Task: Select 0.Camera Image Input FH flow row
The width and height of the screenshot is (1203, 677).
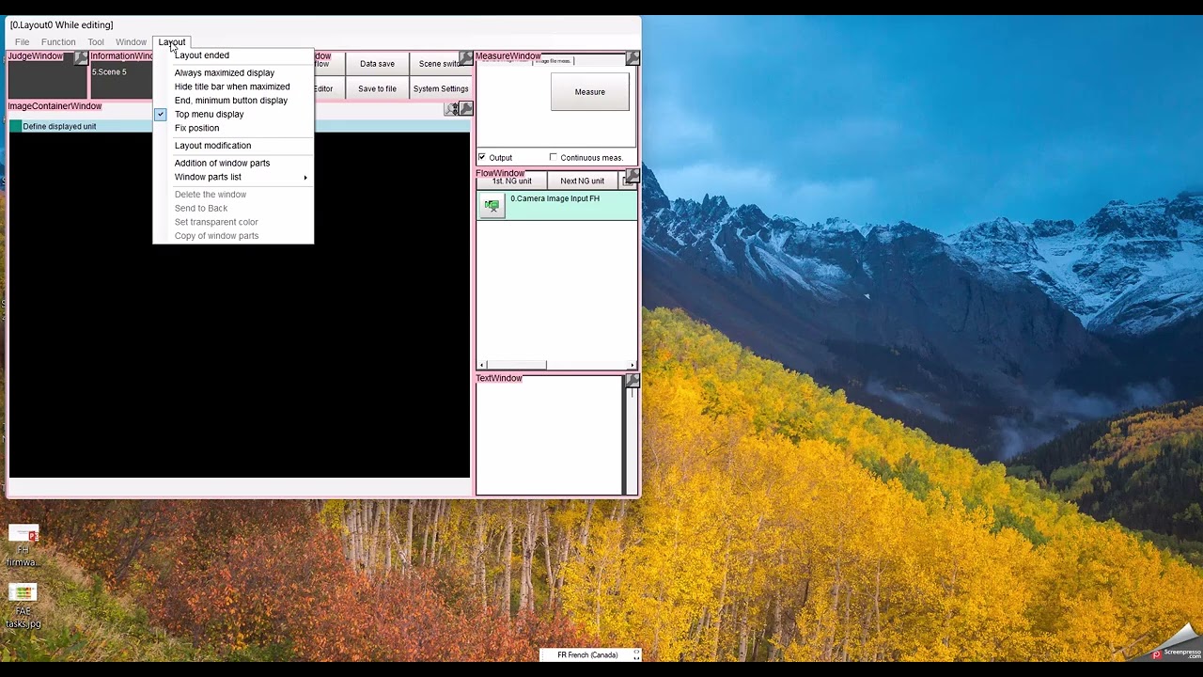Action: 557,205
